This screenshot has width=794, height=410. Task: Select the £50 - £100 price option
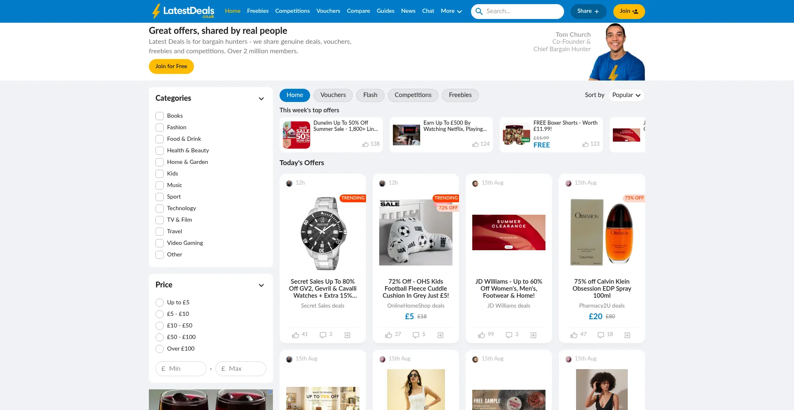point(160,337)
